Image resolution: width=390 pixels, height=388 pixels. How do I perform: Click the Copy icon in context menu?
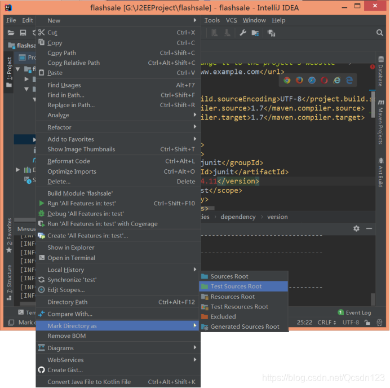point(42,42)
